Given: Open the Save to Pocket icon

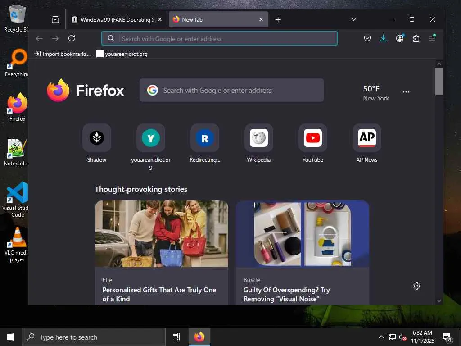Looking at the screenshot, I should click(x=367, y=38).
